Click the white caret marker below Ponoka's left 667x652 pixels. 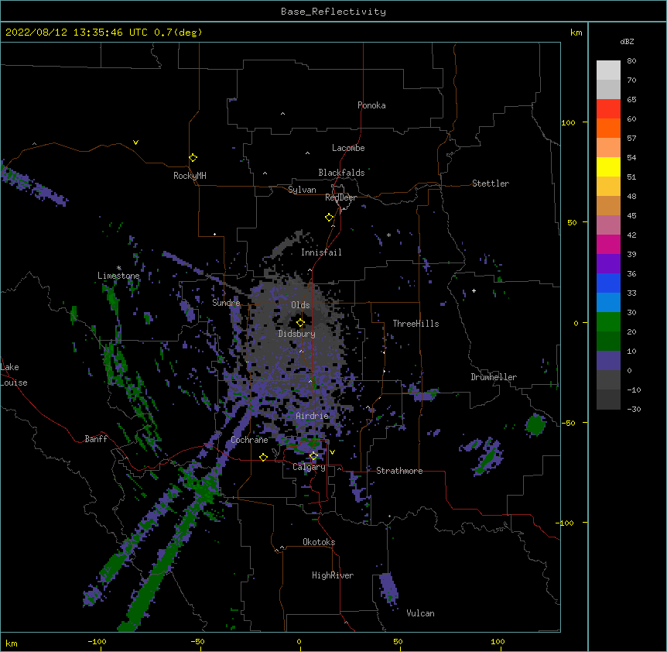(x=282, y=114)
